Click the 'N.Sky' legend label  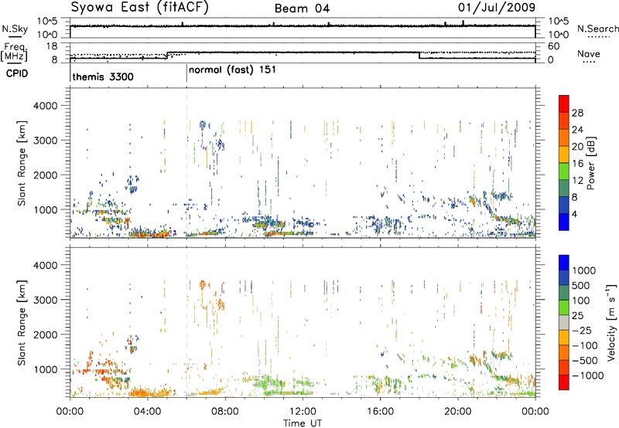pos(15,29)
